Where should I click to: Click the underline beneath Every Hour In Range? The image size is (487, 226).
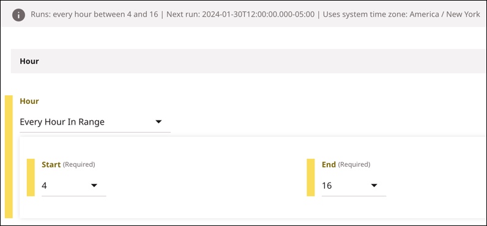[95, 132]
